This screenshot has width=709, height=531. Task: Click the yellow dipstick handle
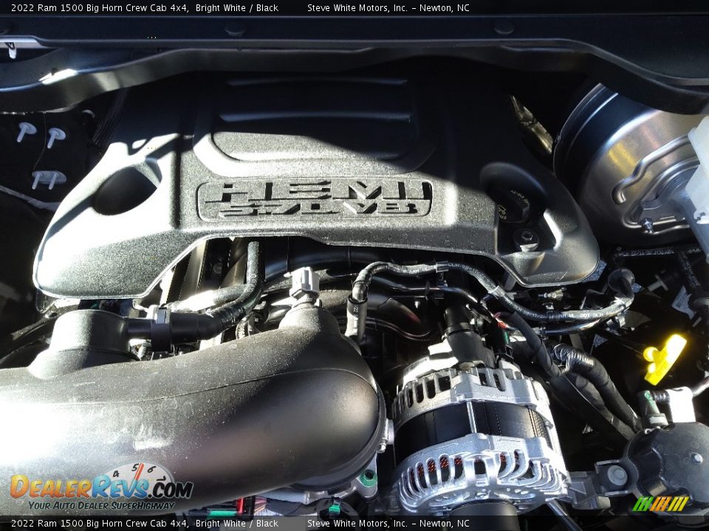pyautogui.click(x=664, y=358)
